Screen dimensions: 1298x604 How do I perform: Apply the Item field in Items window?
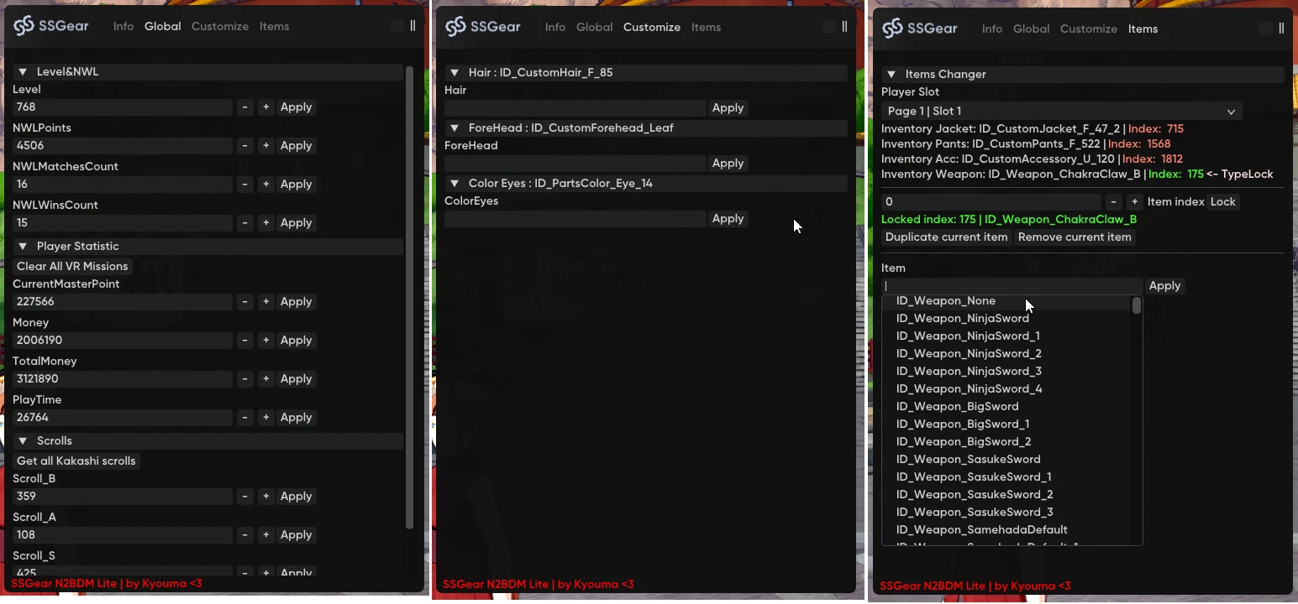(x=1164, y=286)
